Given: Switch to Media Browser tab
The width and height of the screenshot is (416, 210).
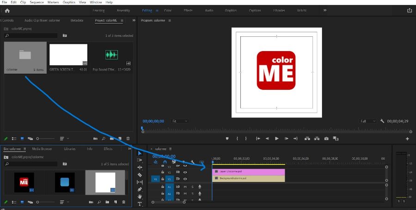Looking at the screenshot, I should (42, 149).
